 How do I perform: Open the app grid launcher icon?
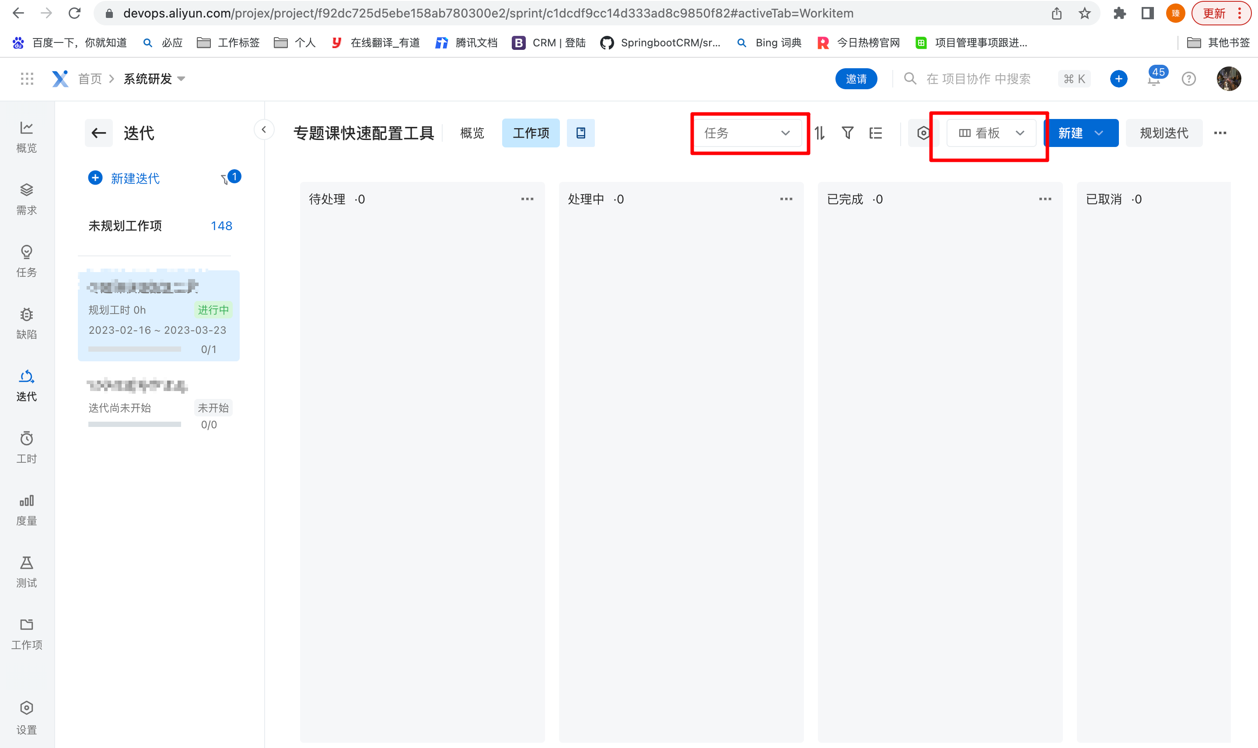click(x=27, y=79)
